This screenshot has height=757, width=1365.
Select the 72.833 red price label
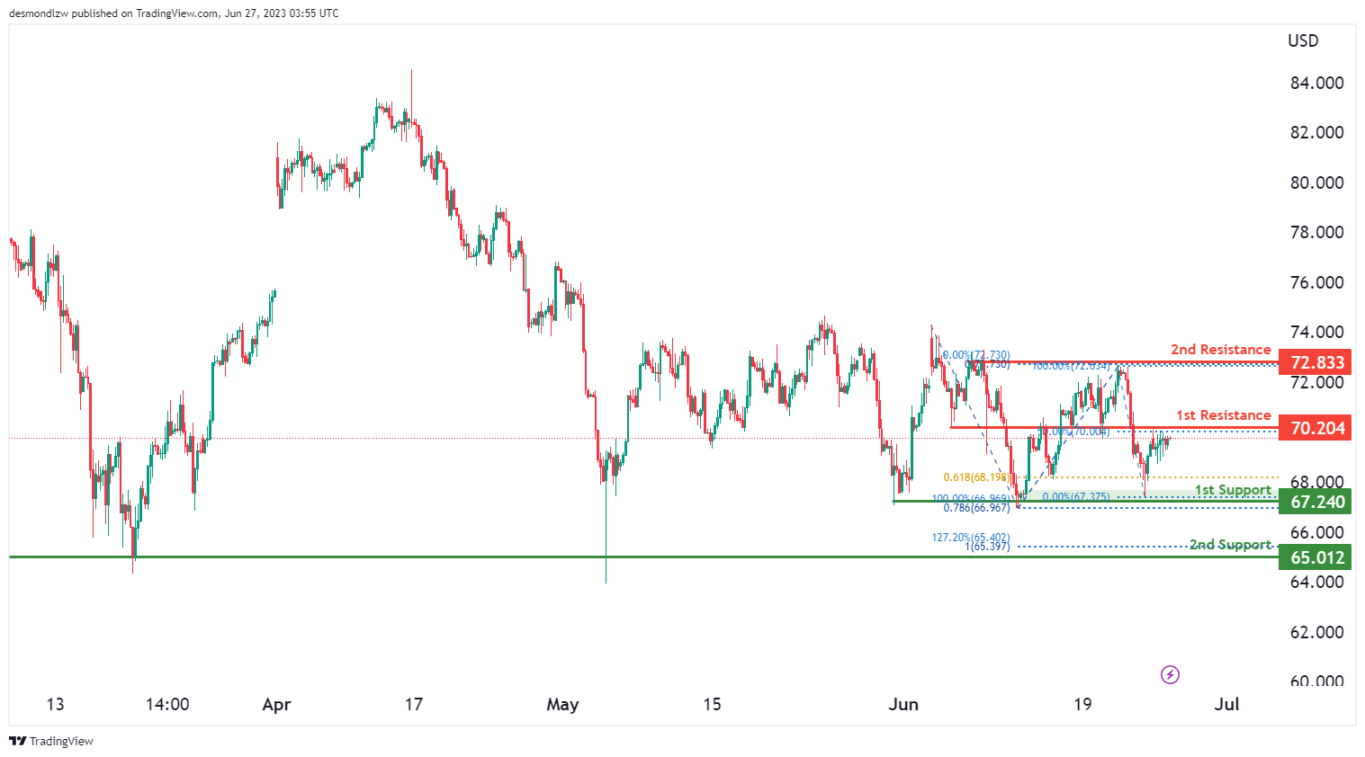(x=1316, y=362)
